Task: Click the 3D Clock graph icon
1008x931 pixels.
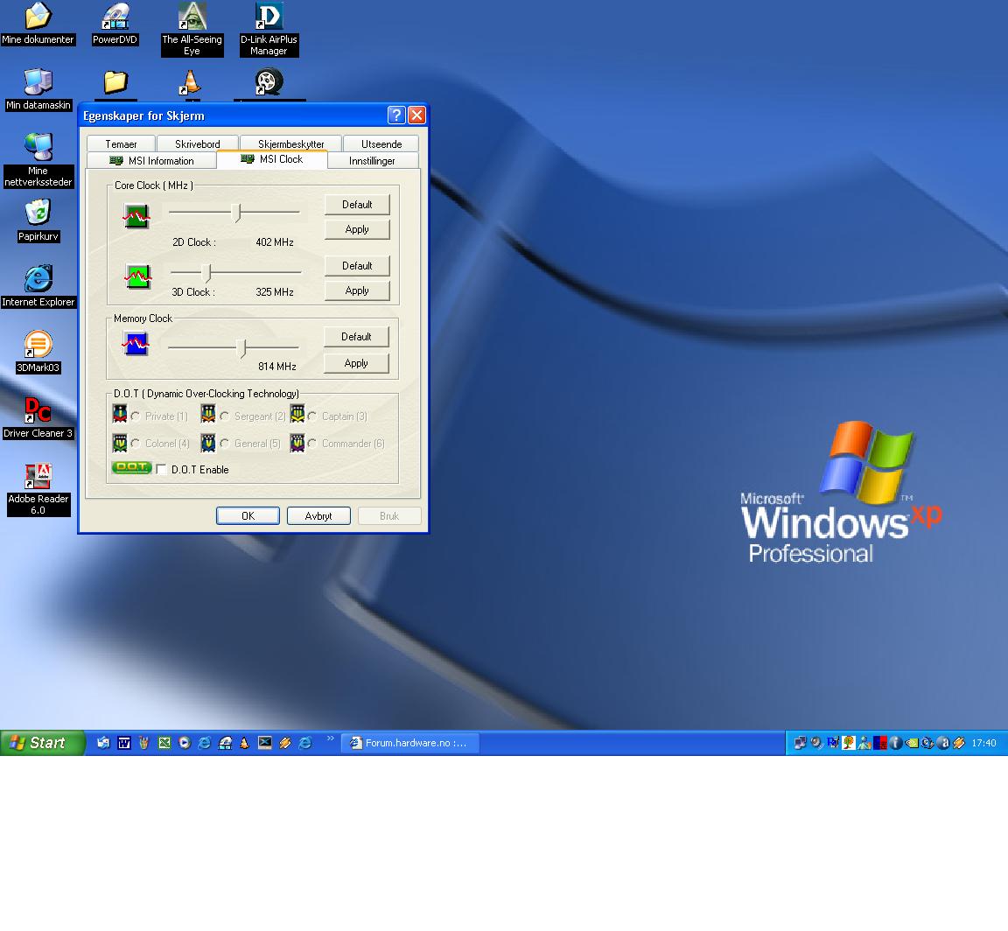Action: (x=137, y=277)
